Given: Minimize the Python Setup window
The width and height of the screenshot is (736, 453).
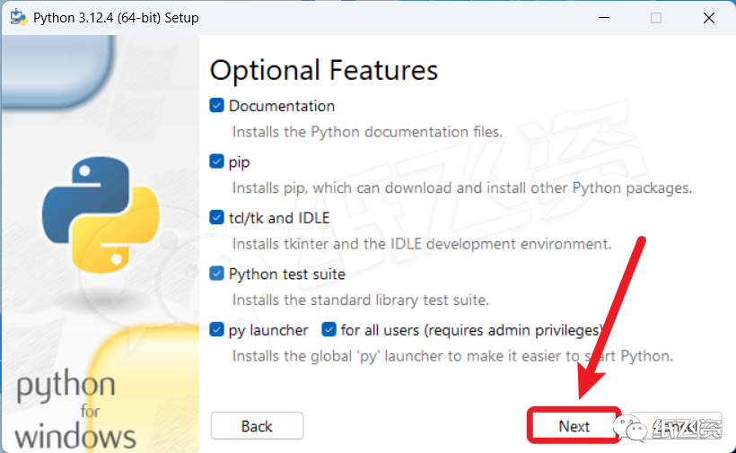Looking at the screenshot, I should [604, 18].
